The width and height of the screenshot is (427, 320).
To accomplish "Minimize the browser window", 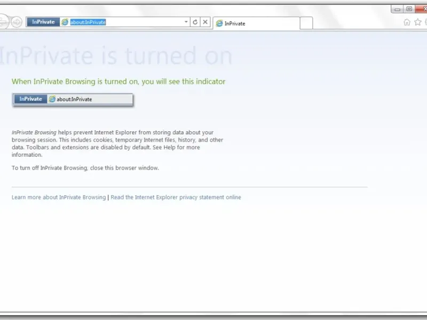I will click(x=397, y=9).
